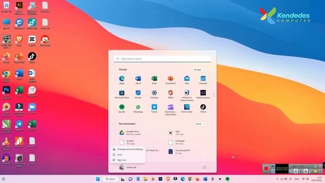Stop recording with the red square button

coord(266,168)
